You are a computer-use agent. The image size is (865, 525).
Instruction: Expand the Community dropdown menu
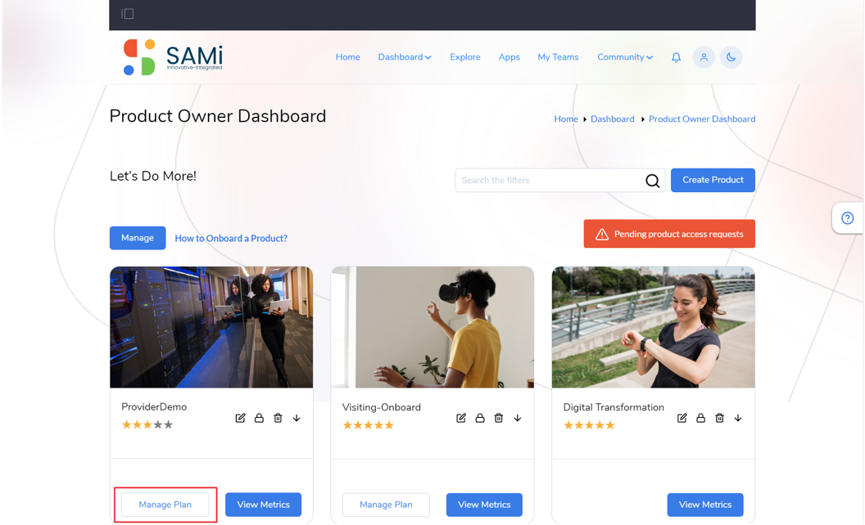coord(624,57)
